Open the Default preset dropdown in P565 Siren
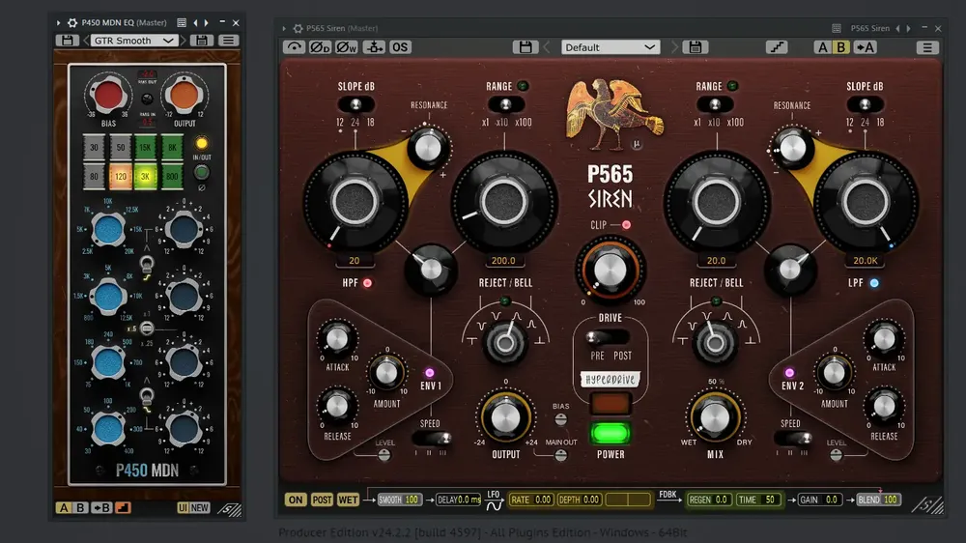Viewport: 966px width, 543px height. [x=610, y=47]
